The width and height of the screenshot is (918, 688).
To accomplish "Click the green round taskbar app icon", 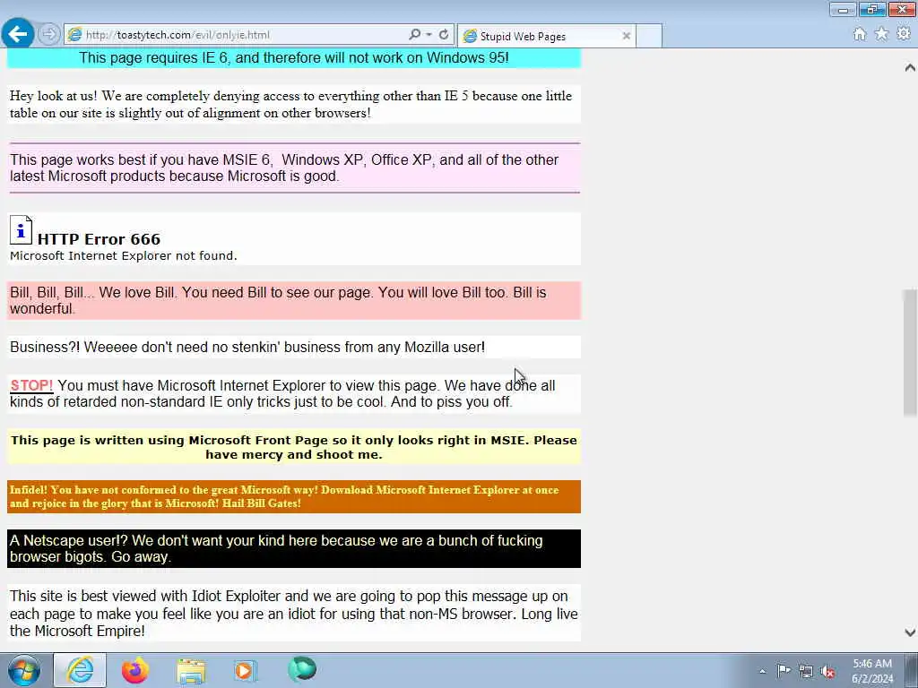I will pos(302,669).
